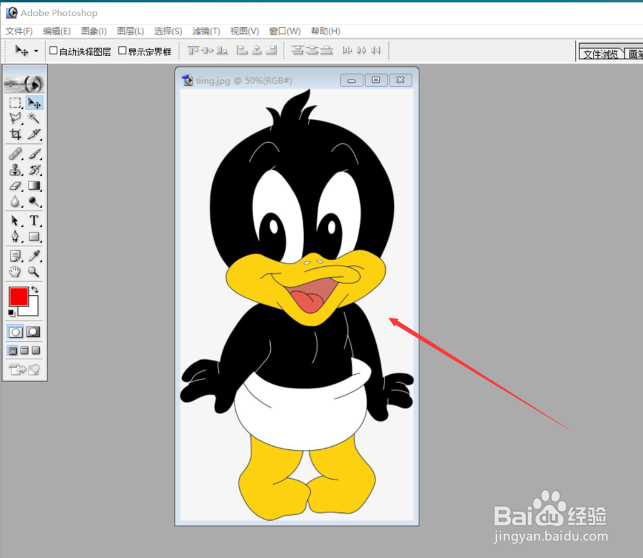Select the Eyedropper tool
Viewport: 643px width, 558px height.
(x=34, y=256)
